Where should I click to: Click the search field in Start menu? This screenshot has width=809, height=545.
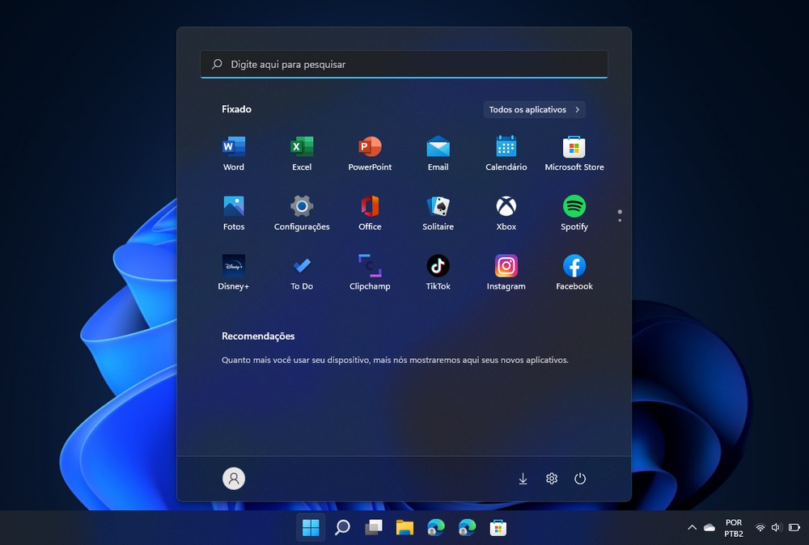404,64
